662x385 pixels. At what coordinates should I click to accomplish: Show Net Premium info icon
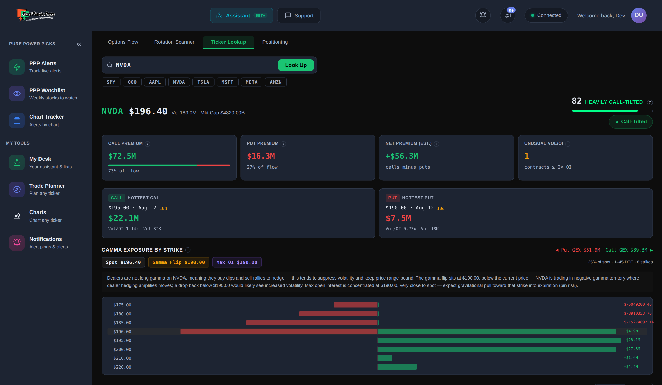coord(436,144)
